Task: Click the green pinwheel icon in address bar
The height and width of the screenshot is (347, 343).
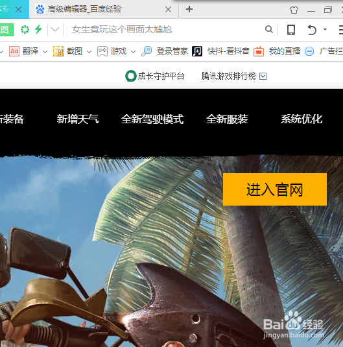Action: click(x=25, y=29)
